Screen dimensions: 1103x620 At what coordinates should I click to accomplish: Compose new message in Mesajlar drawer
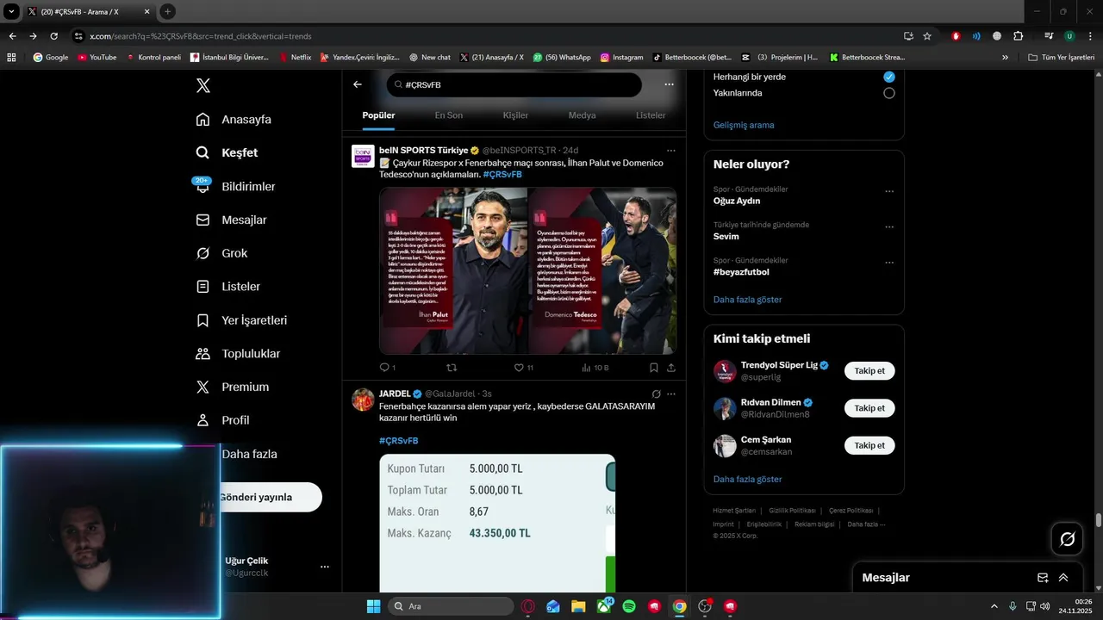coord(1043,578)
